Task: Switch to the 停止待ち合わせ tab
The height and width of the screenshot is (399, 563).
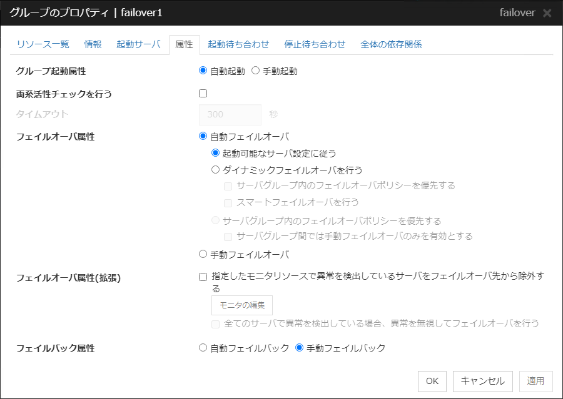Action: coord(316,44)
